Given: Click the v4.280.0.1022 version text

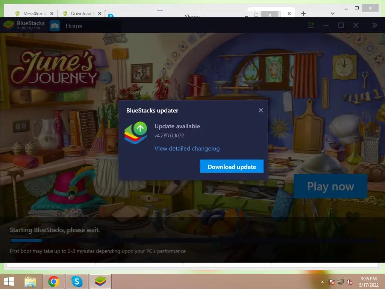Looking at the screenshot, I should (x=169, y=135).
